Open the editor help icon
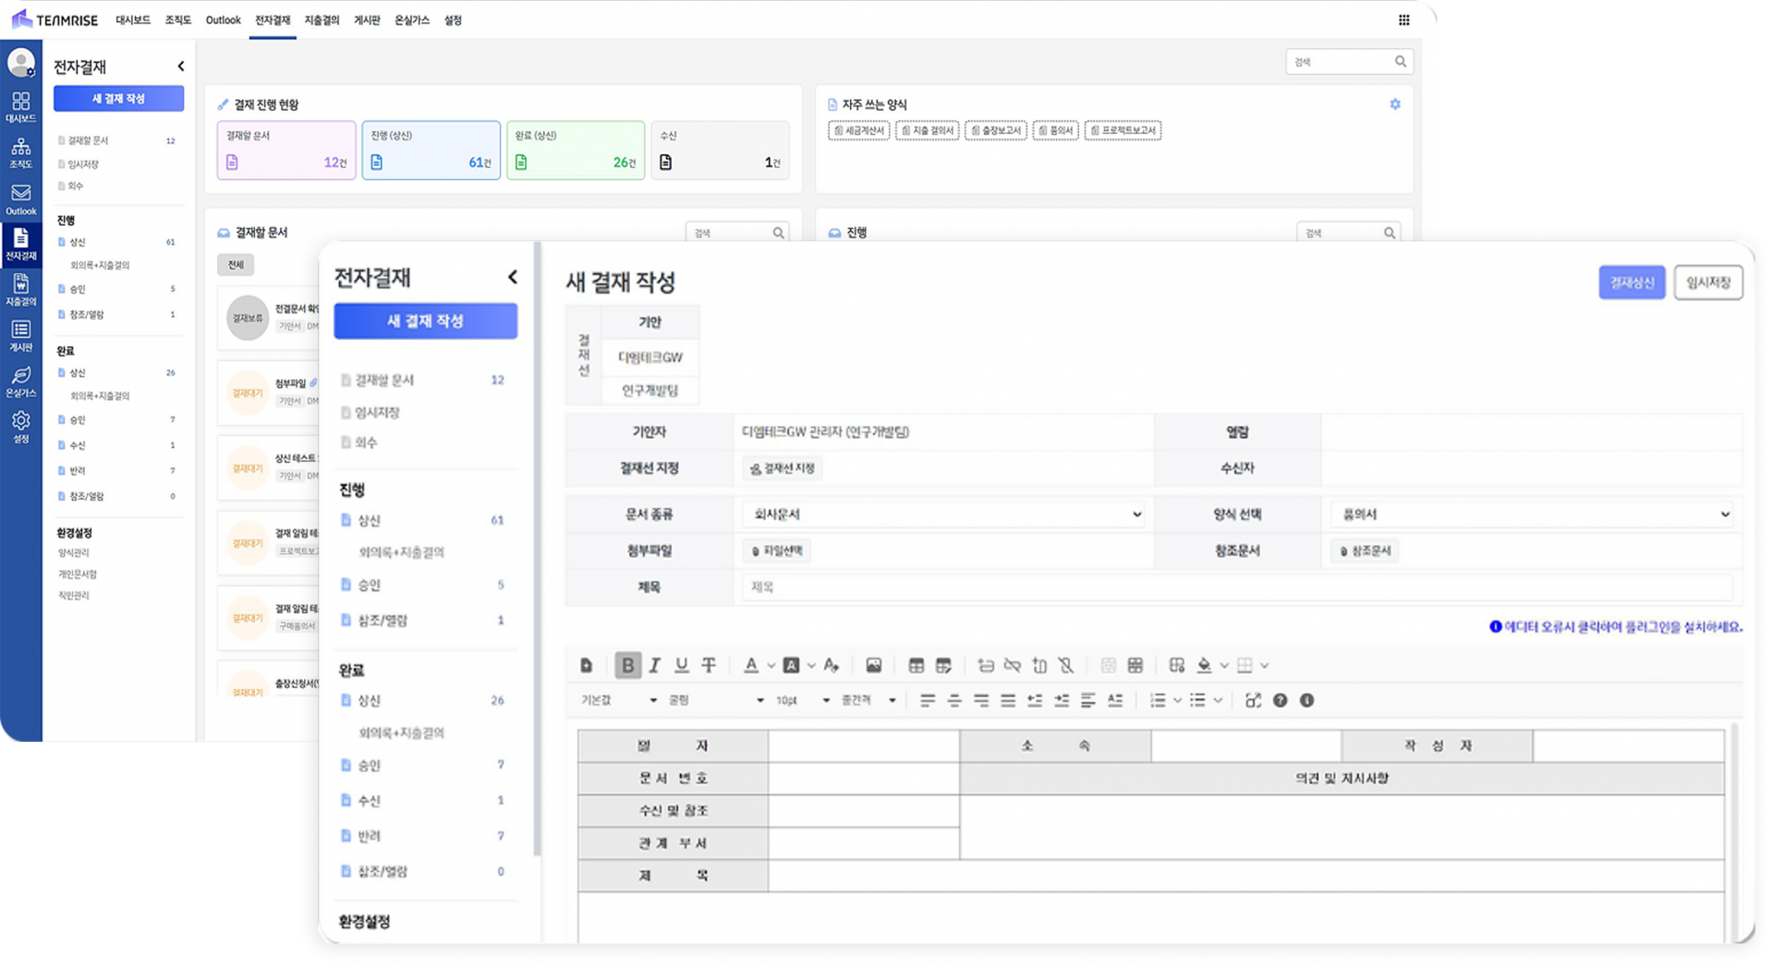This screenshot has width=1774, height=968. click(x=1280, y=700)
